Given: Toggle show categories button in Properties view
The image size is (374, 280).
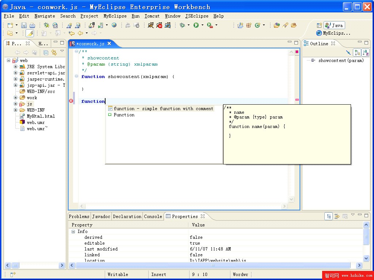Looking at the screenshot, I should tap(329, 216).
